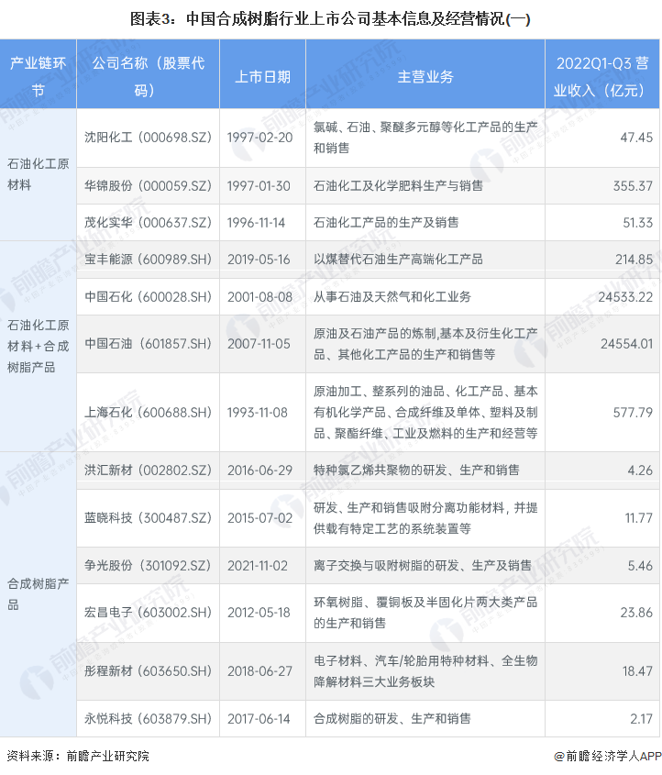The height and width of the screenshot is (775, 662).
Task: Click company cell 争光股份（301092.SZ）
Action: pyautogui.click(x=148, y=566)
